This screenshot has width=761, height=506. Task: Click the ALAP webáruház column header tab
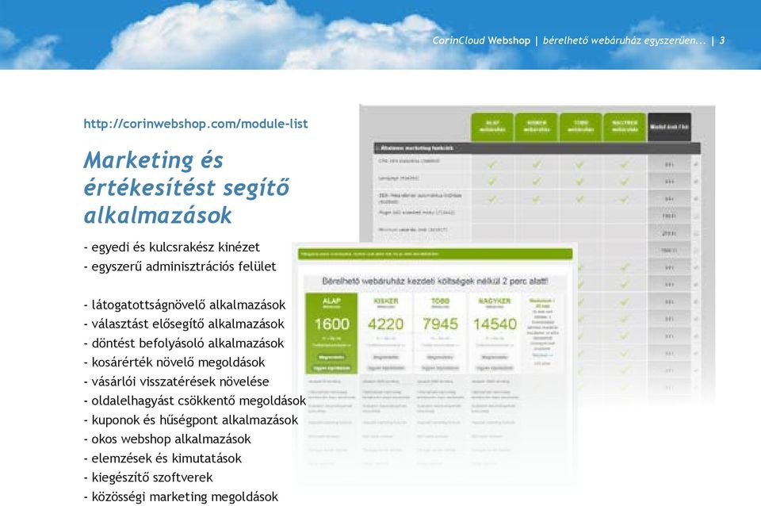pyautogui.click(x=492, y=127)
